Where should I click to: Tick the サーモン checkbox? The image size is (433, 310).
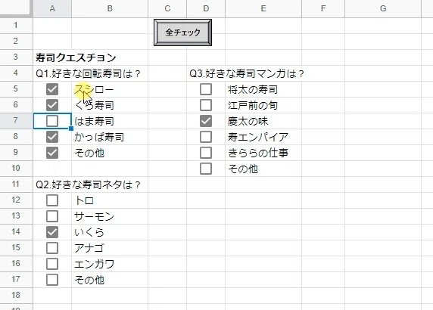(x=52, y=216)
